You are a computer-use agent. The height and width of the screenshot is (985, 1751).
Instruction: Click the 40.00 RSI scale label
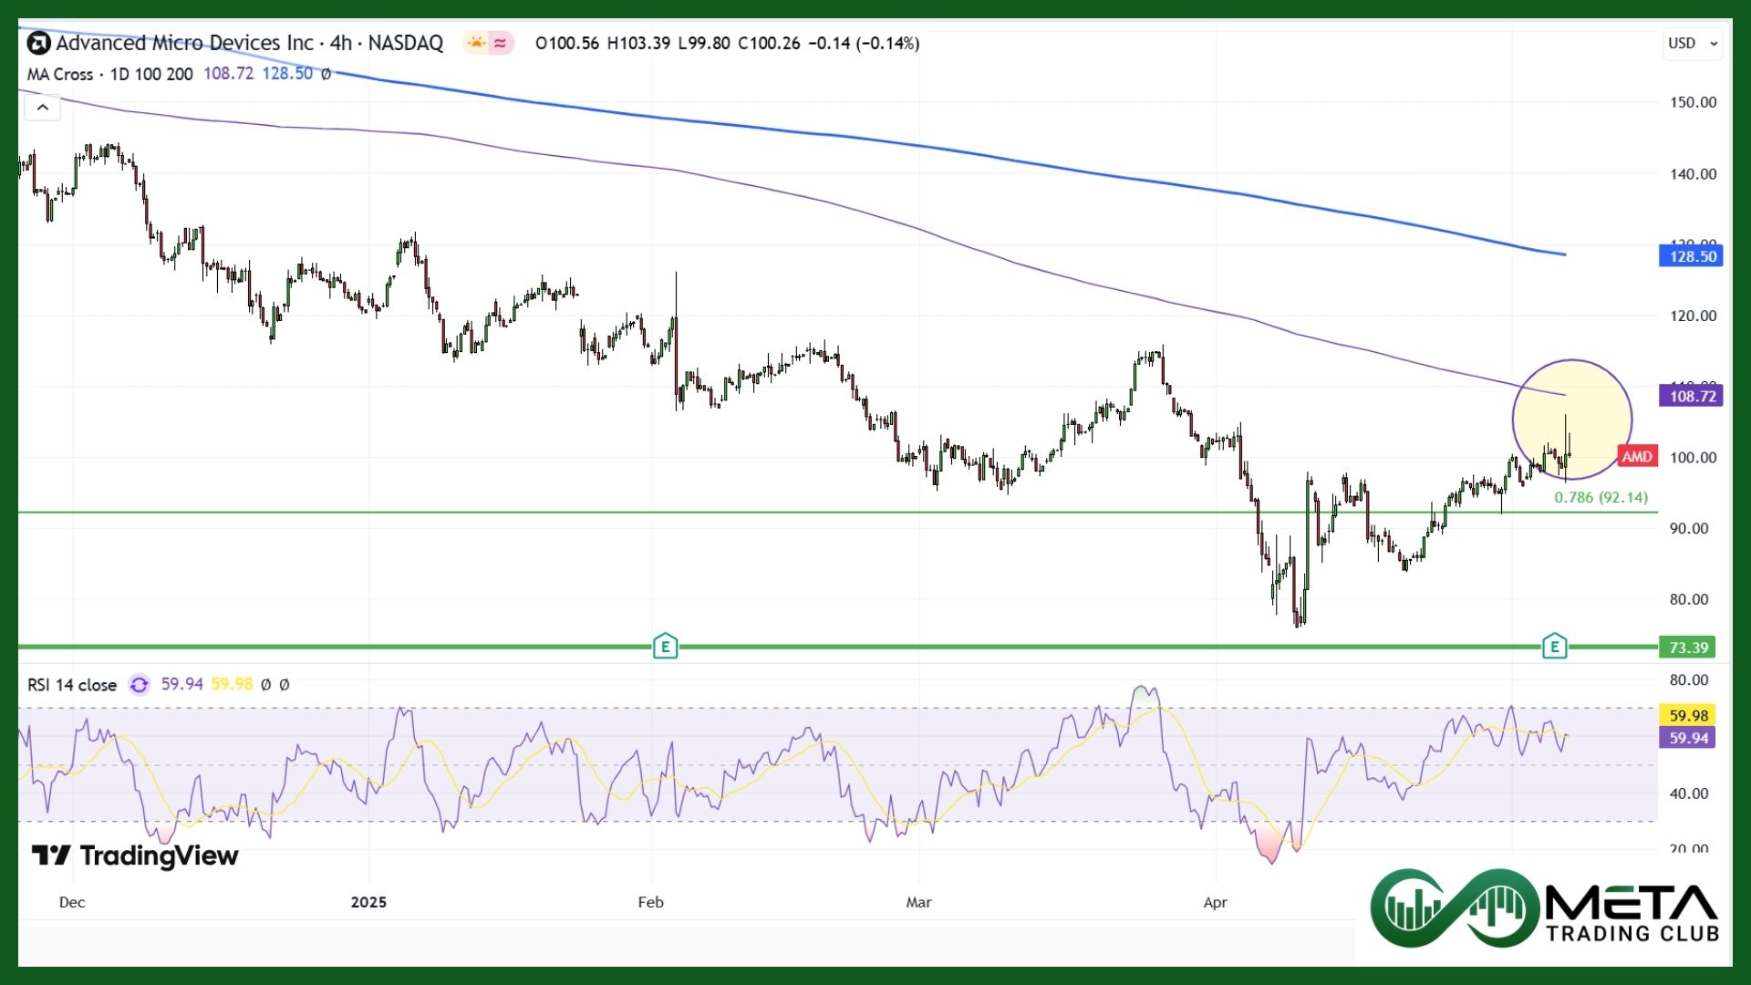(1689, 793)
